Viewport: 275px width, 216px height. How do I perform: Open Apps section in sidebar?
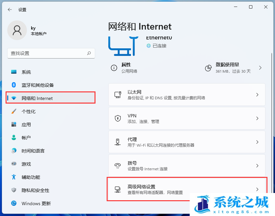pos(26,125)
